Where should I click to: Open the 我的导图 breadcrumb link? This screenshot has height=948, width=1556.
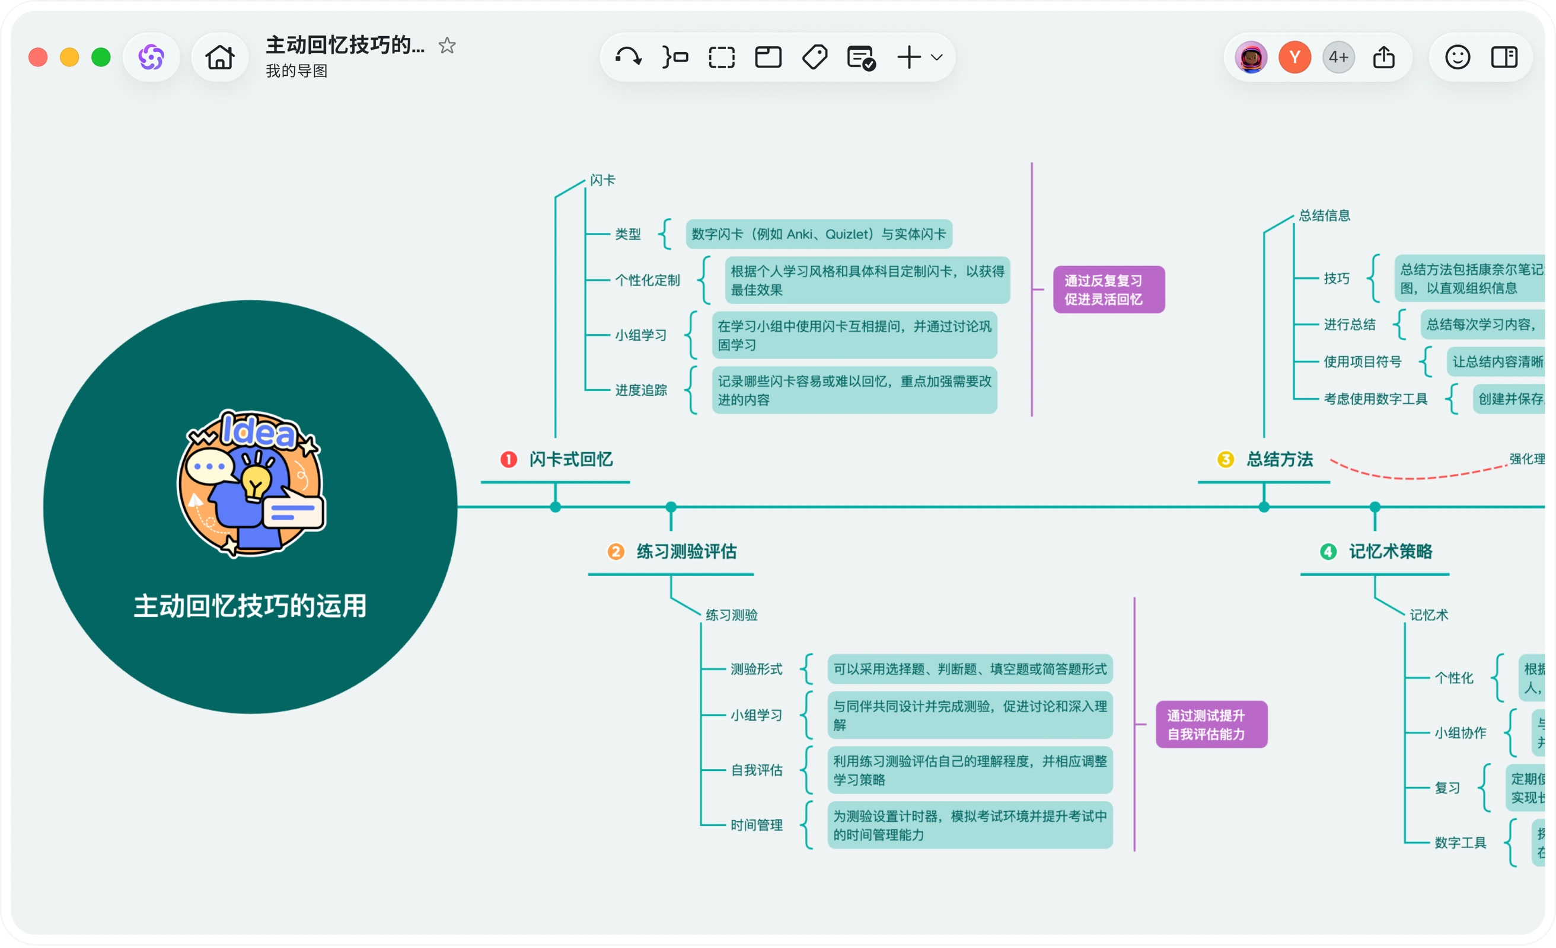coord(297,71)
